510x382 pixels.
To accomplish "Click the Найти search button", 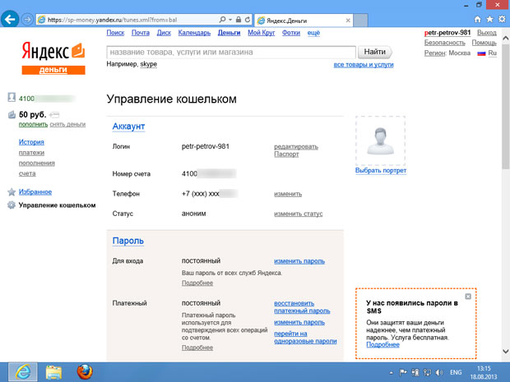I will coord(375,52).
